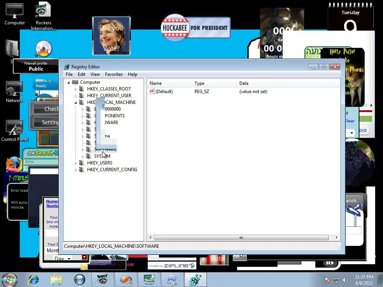Image resolution: width=383 pixels, height=287 pixels.
Task: Open the Network desktop icon
Action: [15, 92]
